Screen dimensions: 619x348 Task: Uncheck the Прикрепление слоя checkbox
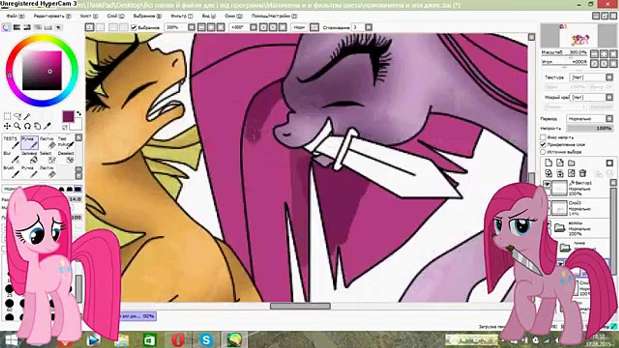[543, 145]
